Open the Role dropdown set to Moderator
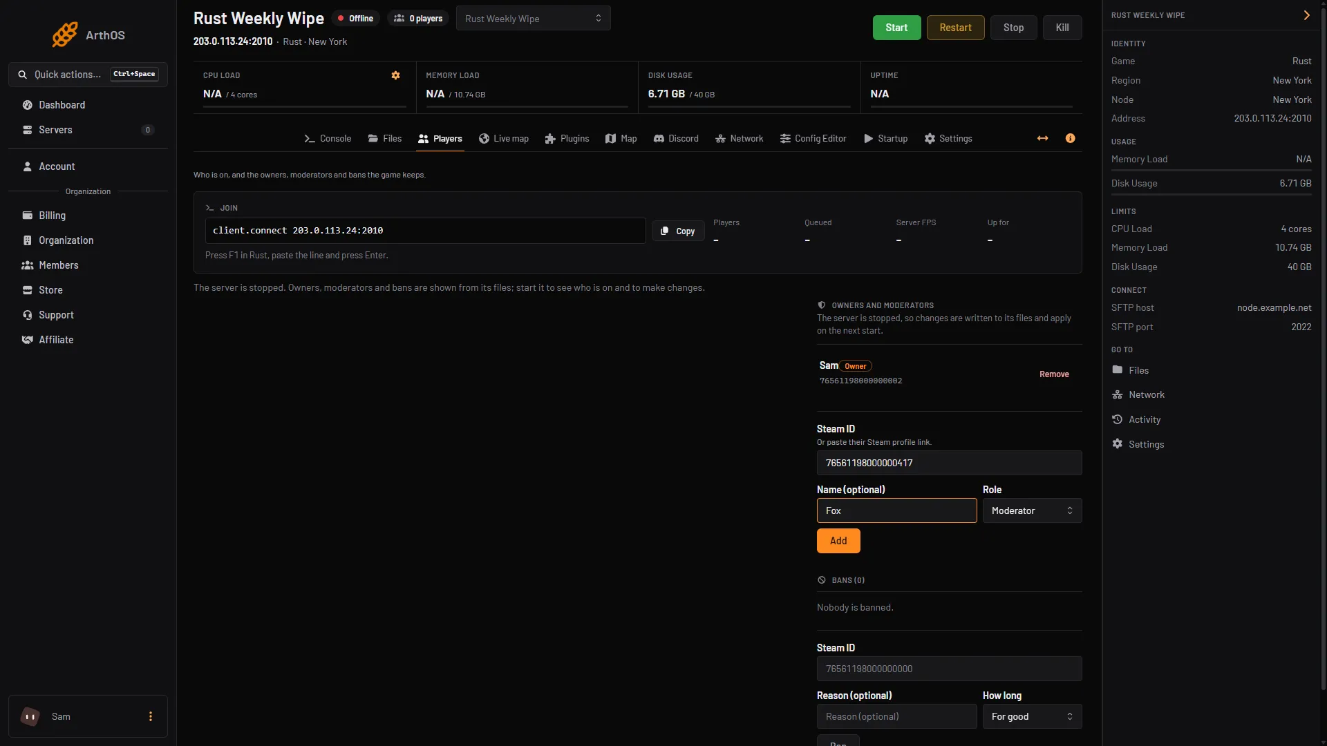 [1032, 511]
